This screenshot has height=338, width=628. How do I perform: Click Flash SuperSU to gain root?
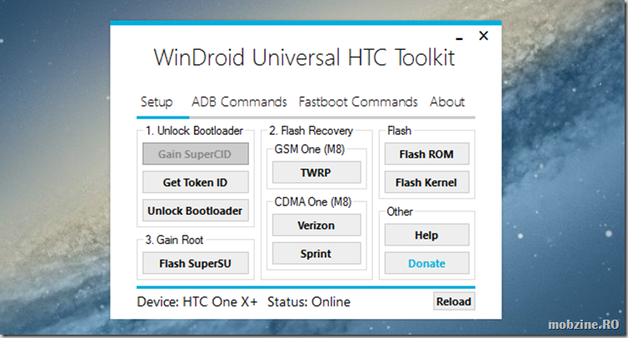196,263
